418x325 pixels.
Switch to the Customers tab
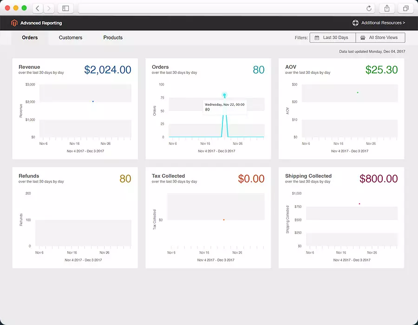tap(71, 38)
